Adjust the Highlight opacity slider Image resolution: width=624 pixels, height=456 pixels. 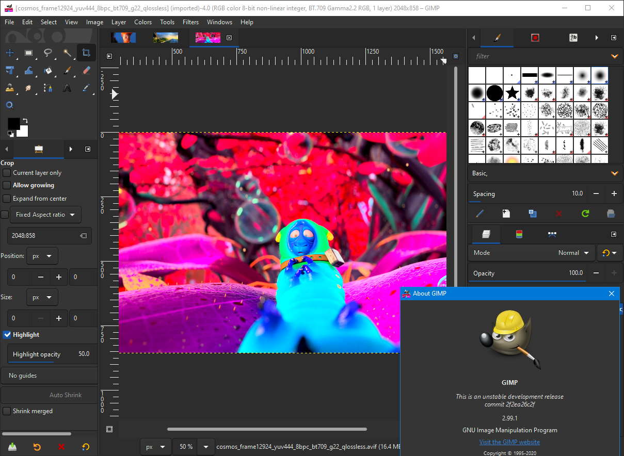pyautogui.click(x=52, y=354)
